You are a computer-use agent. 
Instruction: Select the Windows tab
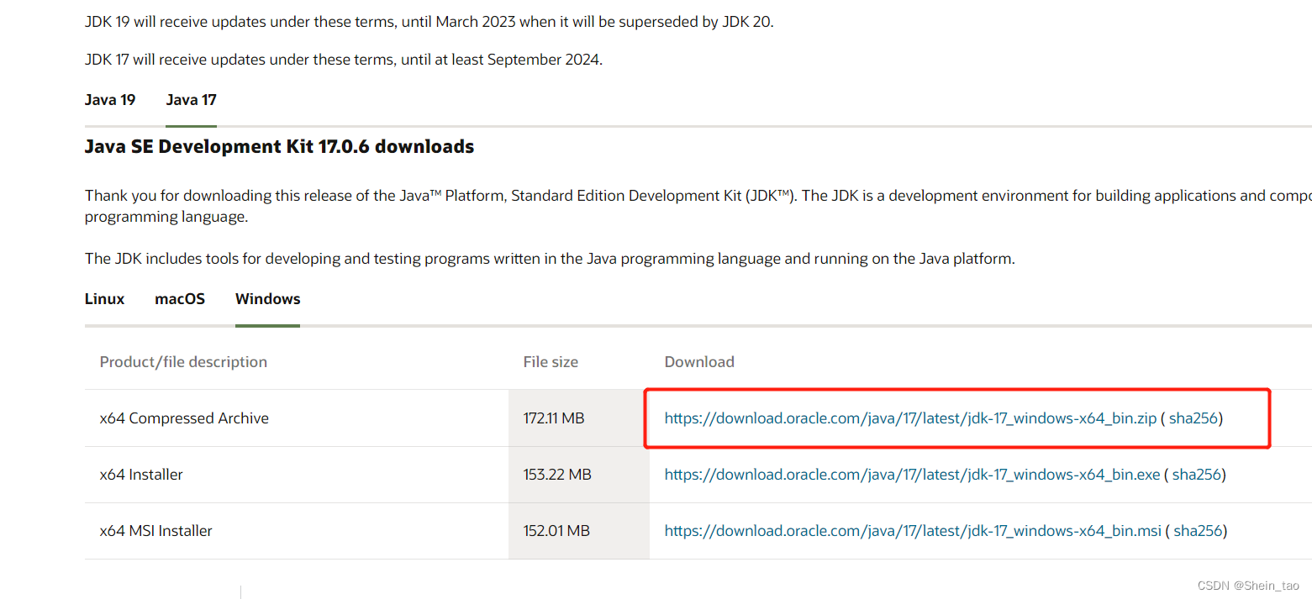click(267, 298)
